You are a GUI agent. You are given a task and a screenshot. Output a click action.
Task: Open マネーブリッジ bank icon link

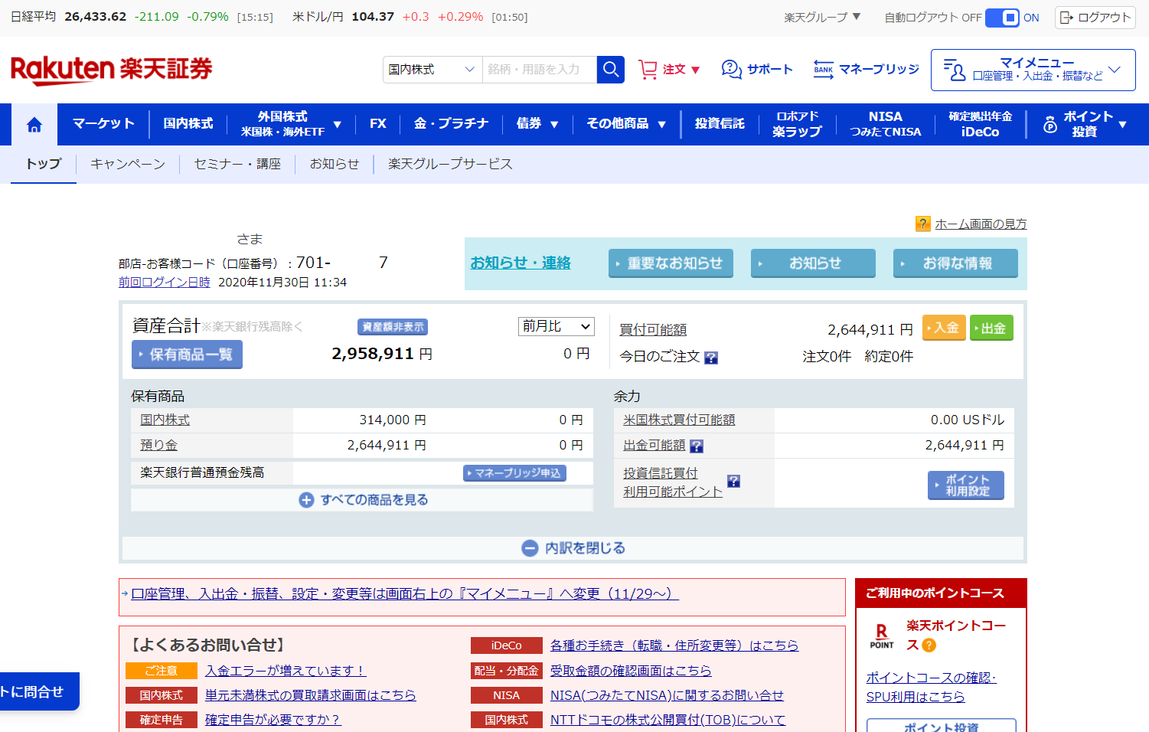pos(866,70)
